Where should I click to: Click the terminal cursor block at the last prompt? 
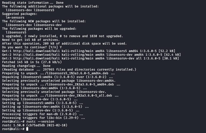(x=27, y=129)
